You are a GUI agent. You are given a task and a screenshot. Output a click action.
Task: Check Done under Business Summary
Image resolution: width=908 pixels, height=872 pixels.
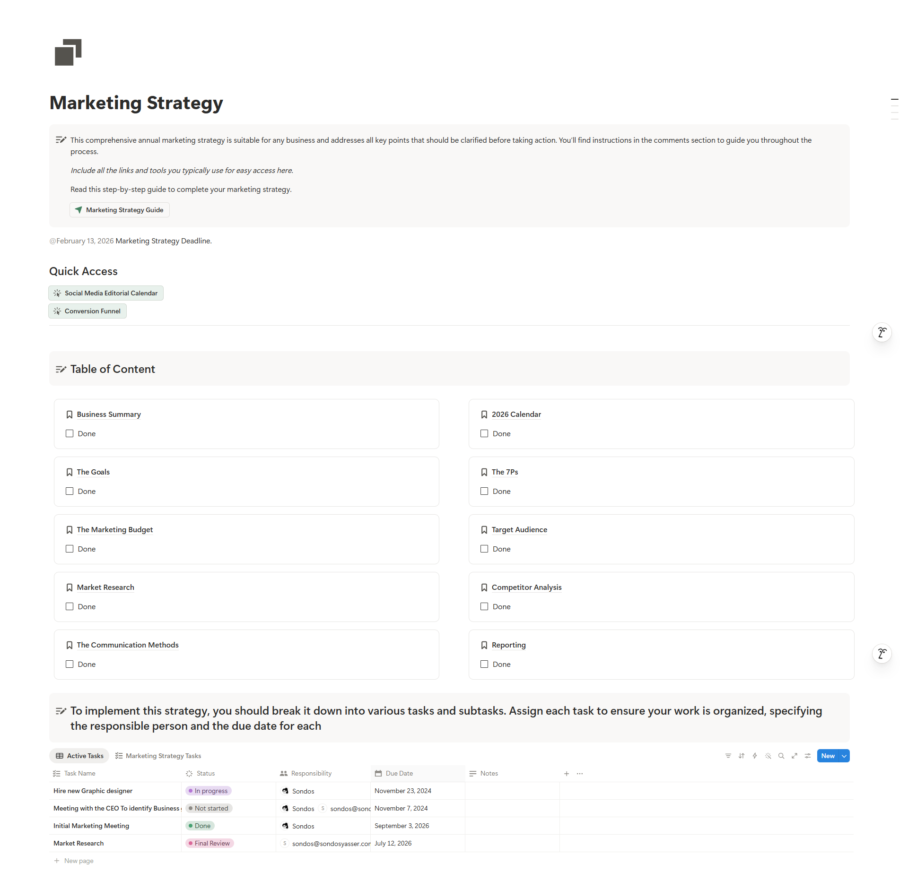(70, 433)
